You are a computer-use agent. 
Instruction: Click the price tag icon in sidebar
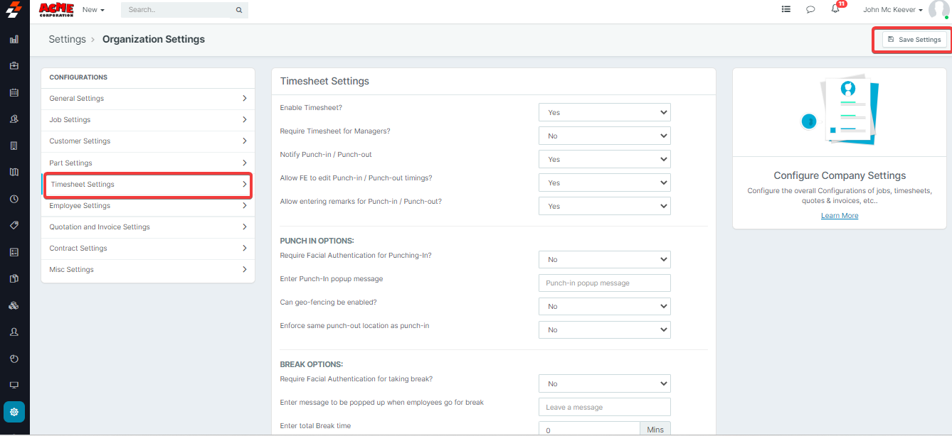click(x=14, y=225)
